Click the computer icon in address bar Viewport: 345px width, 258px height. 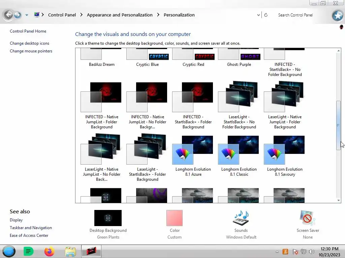[37, 15]
